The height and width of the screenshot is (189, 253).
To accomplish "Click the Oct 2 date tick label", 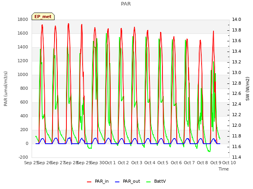I will point(123,163).
